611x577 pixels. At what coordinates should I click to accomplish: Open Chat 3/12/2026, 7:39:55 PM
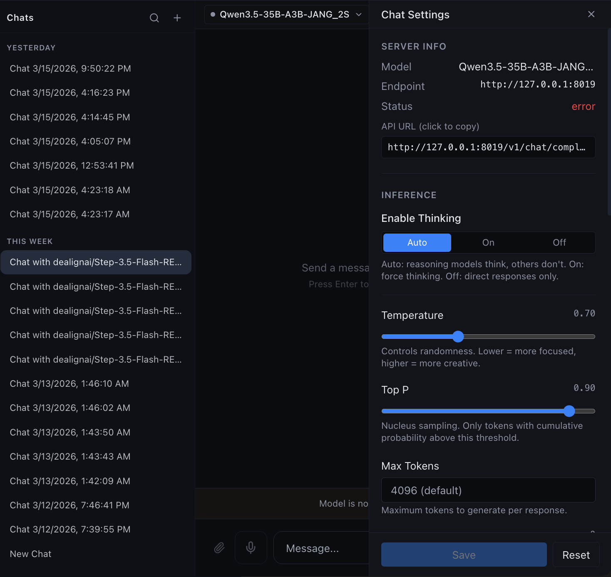pos(96,530)
